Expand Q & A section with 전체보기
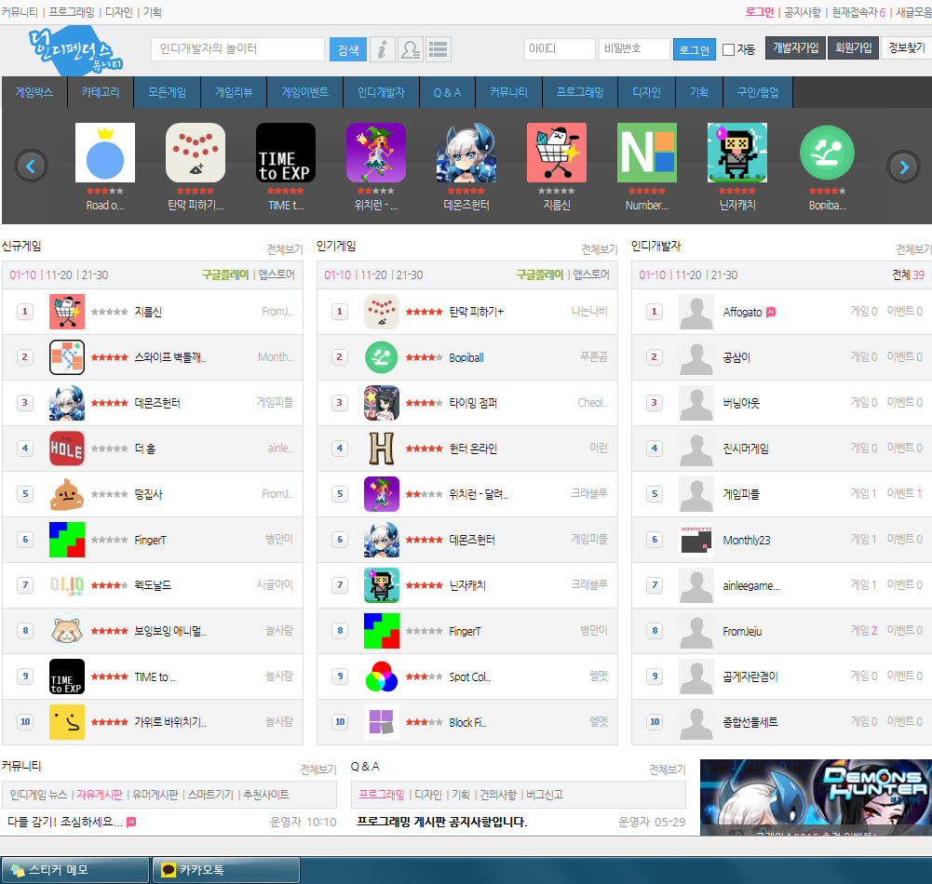The height and width of the screenshot is (884, 932). 668,770
